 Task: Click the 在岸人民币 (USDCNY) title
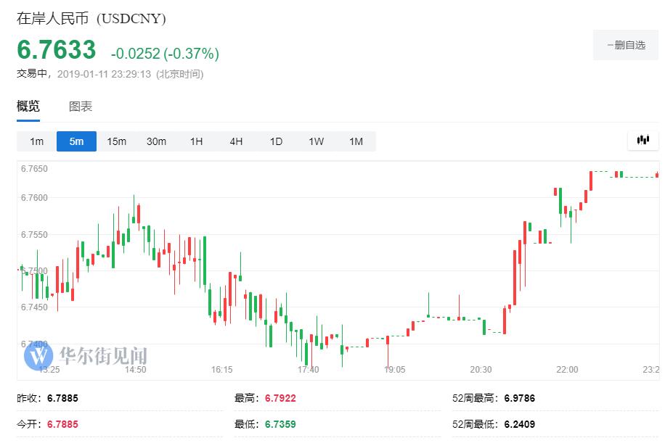pos(91,19)
